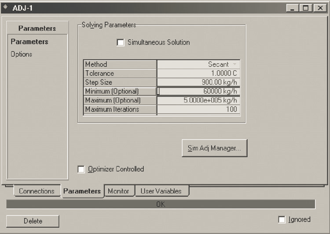Image resolution: width=330 pixels, height=234 pixels.
Task: Switch to the Connections tab
Action: (37, 191)
